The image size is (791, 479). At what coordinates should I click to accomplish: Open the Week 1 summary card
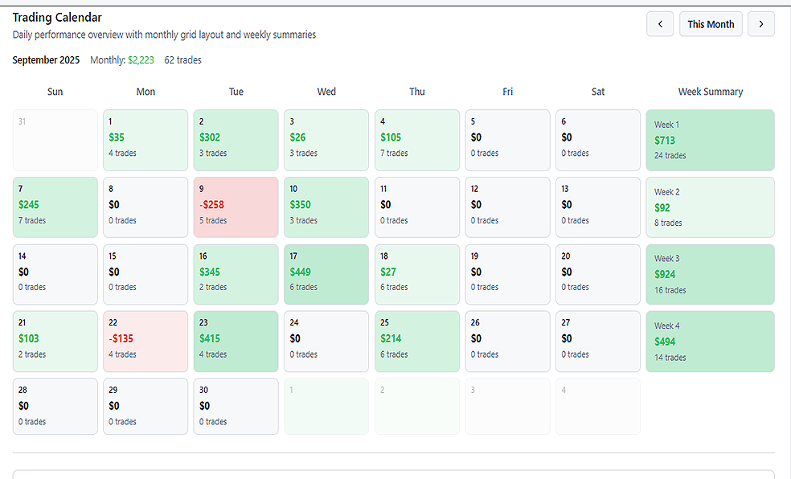coord(710,141)
